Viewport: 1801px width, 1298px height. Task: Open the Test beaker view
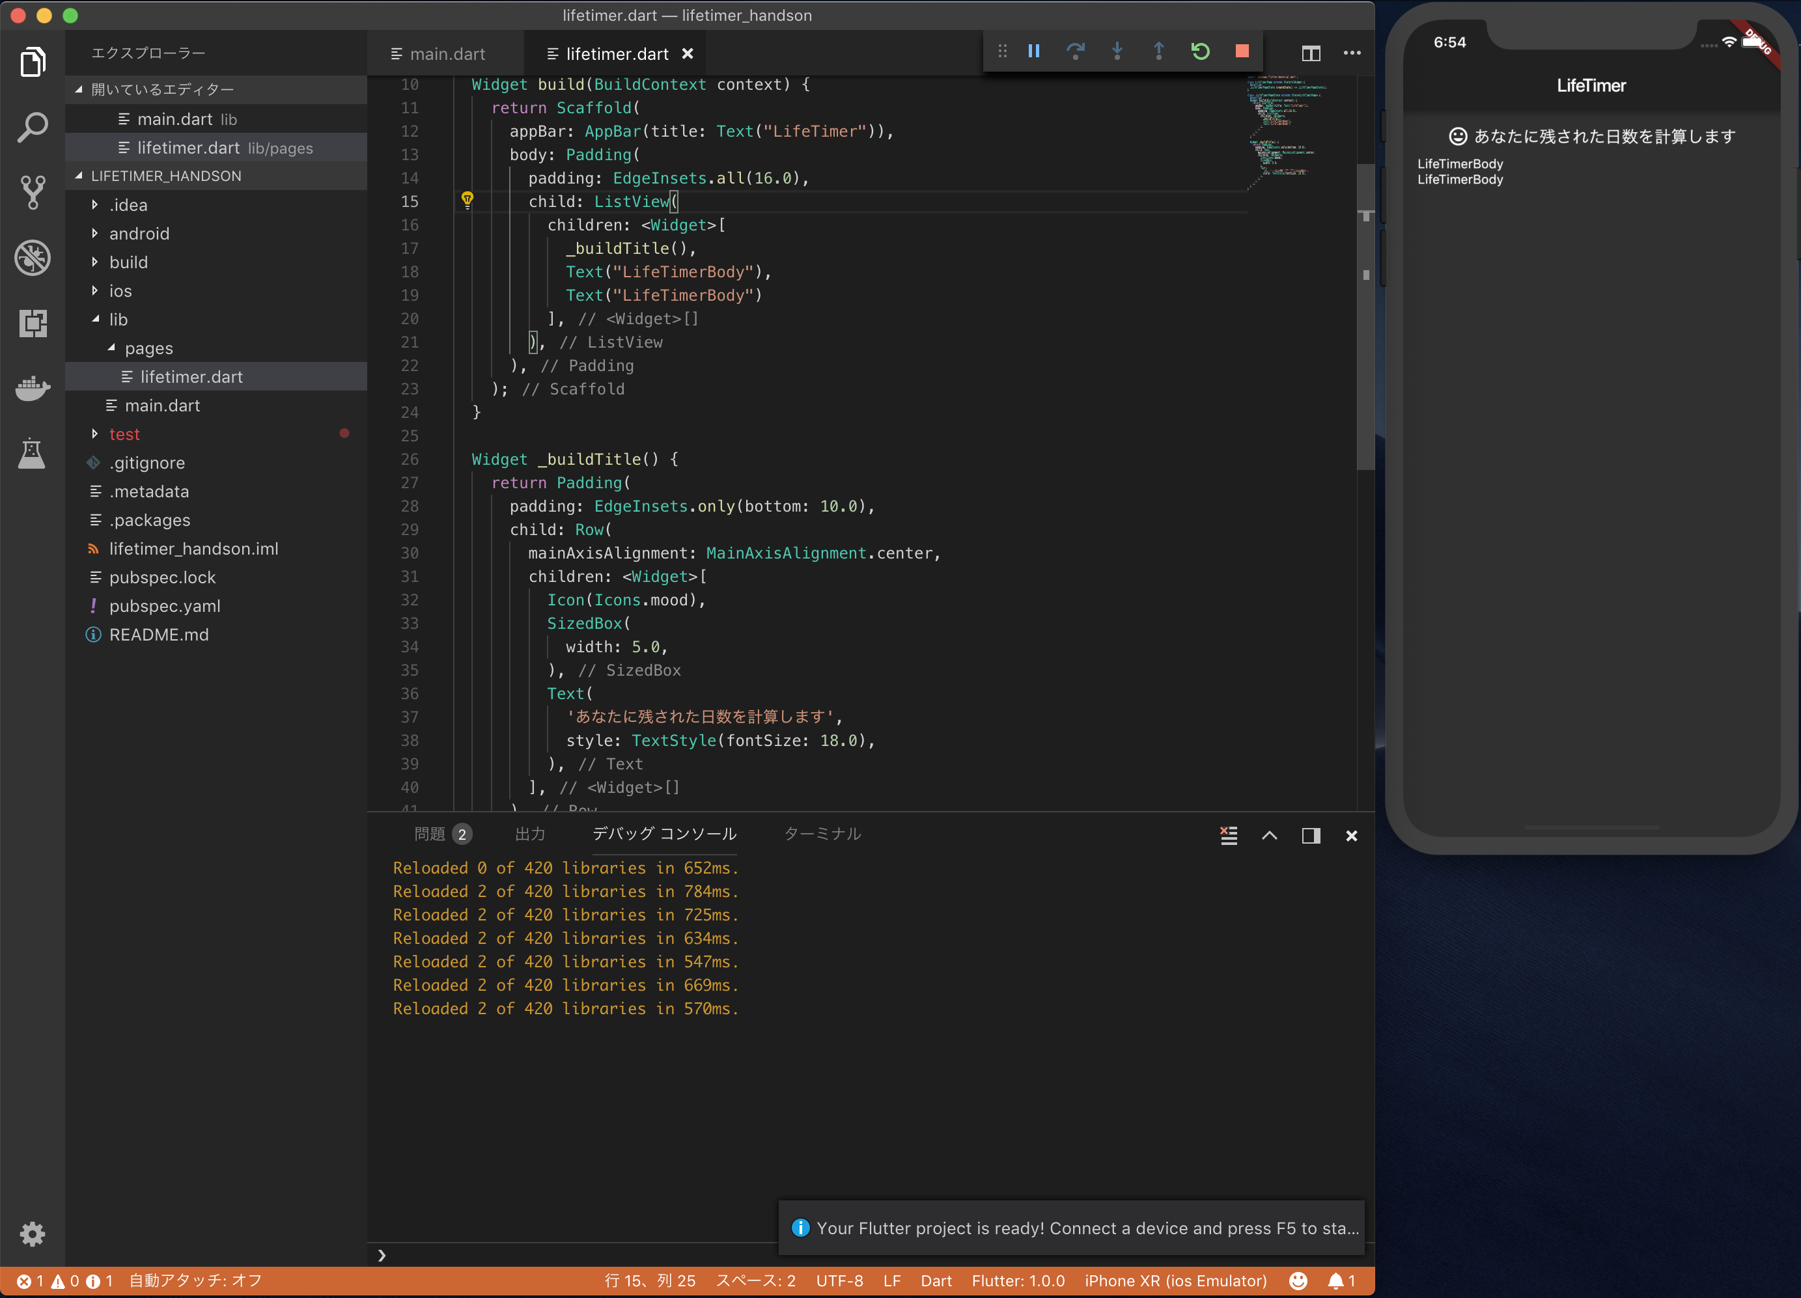click(33, 453)
